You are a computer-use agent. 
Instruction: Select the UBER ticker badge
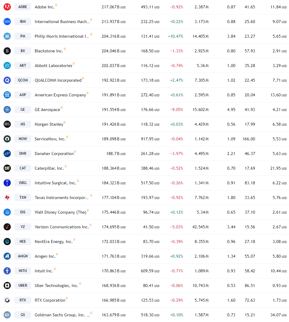23,286
